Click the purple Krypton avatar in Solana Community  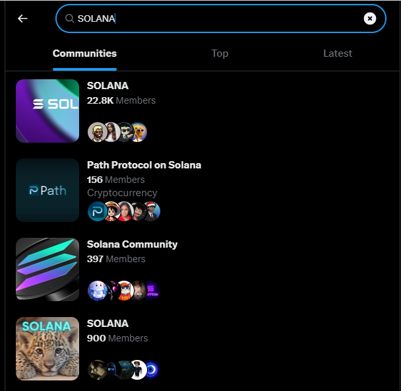[152, 291]
